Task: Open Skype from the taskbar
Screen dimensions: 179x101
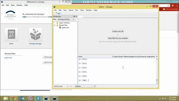Action: coord(38,98)
